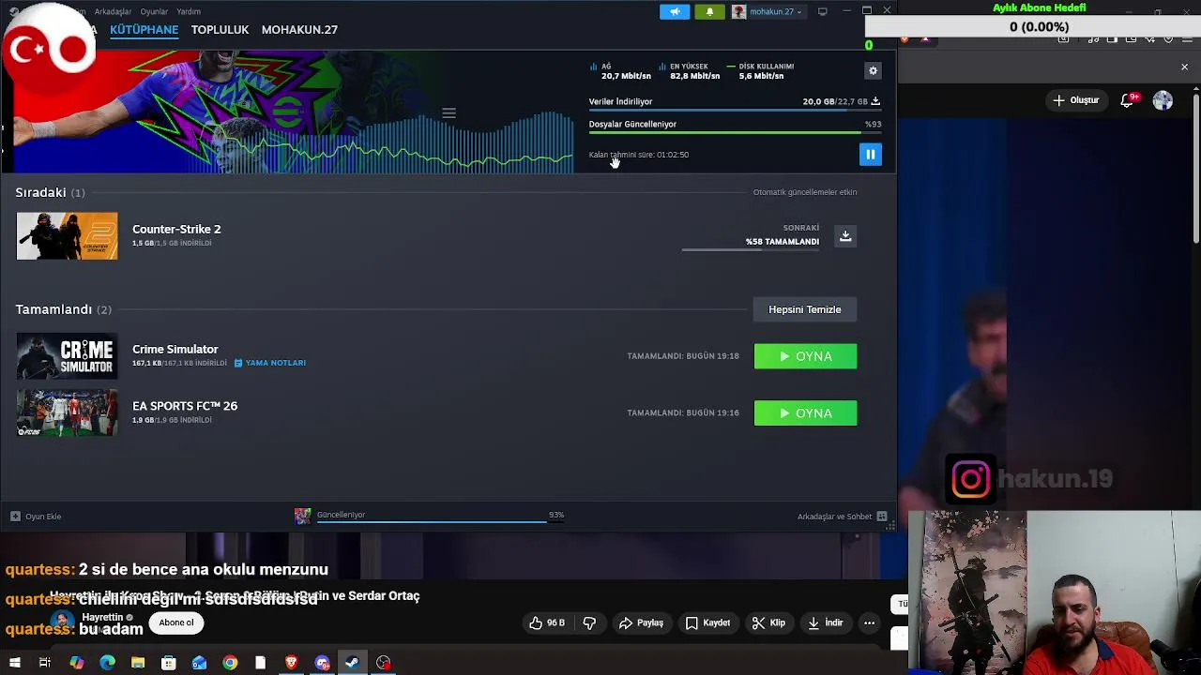This screenshot has height=675, width=1201.
Task: Click download graph hamburger menu icon
Action: 448,113
